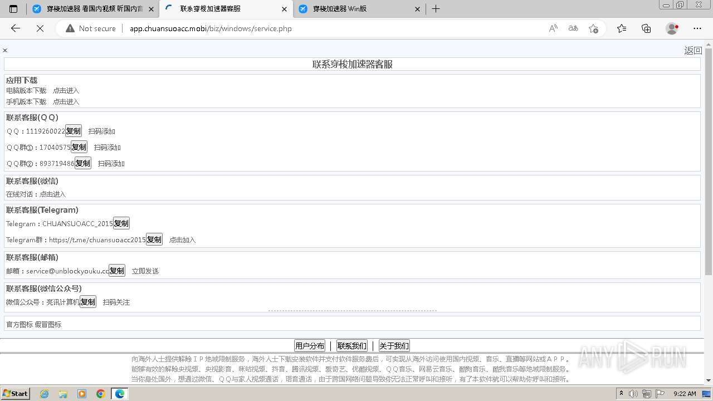The height and width of the screenshot is (401, 713).
Task: Click the 关于我们 button
Action: point(394,346)
